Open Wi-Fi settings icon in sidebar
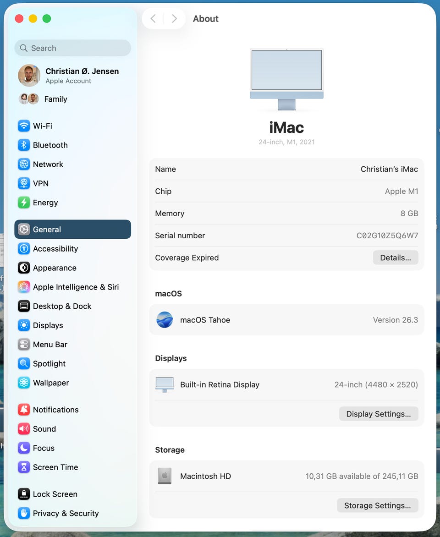This screenshot has width=440, height=537. [x=24, y=126]
